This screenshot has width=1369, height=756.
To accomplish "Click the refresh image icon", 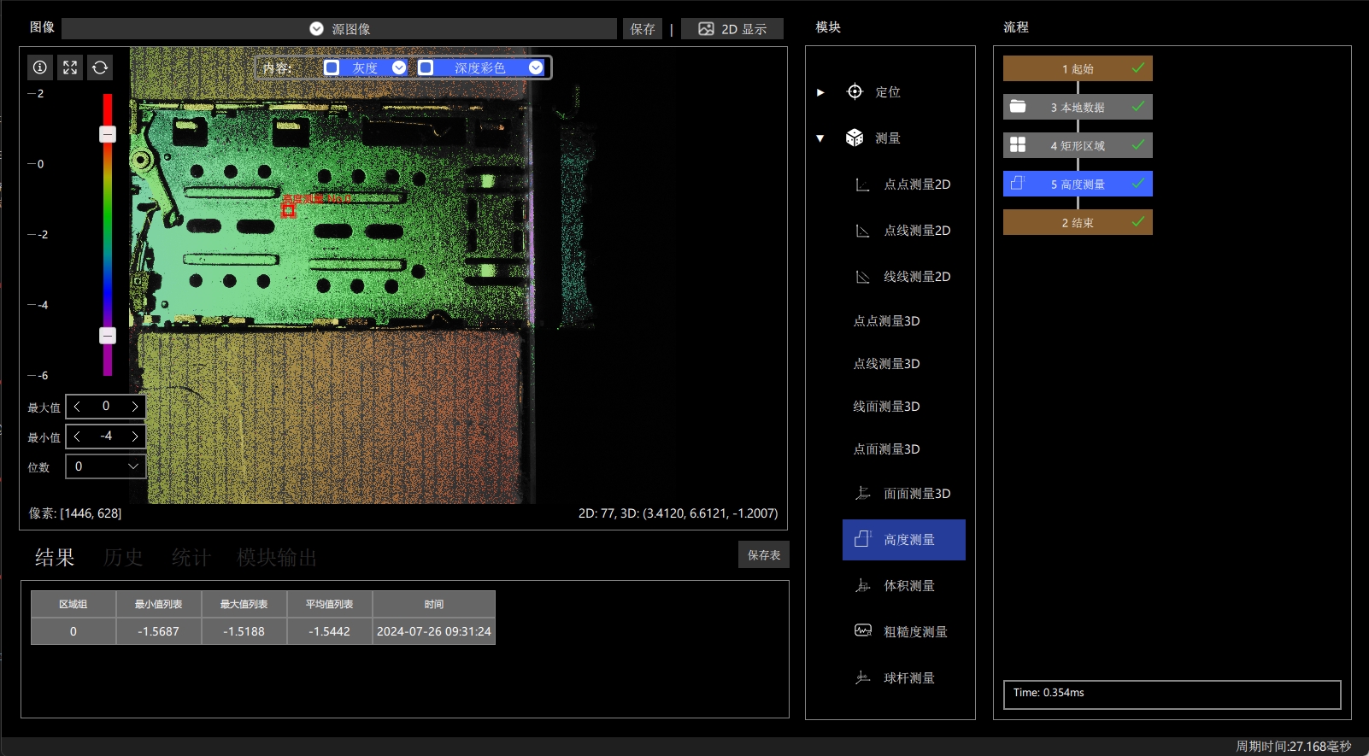I will pos(100,67).
